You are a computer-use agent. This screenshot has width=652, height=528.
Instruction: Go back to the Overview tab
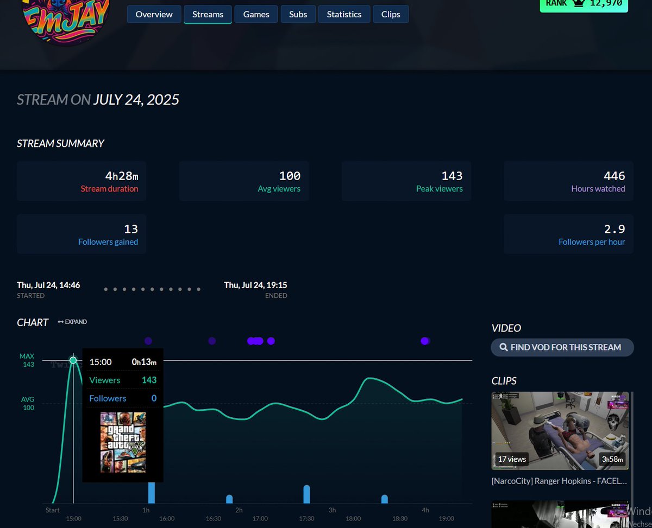click(154, 14)
